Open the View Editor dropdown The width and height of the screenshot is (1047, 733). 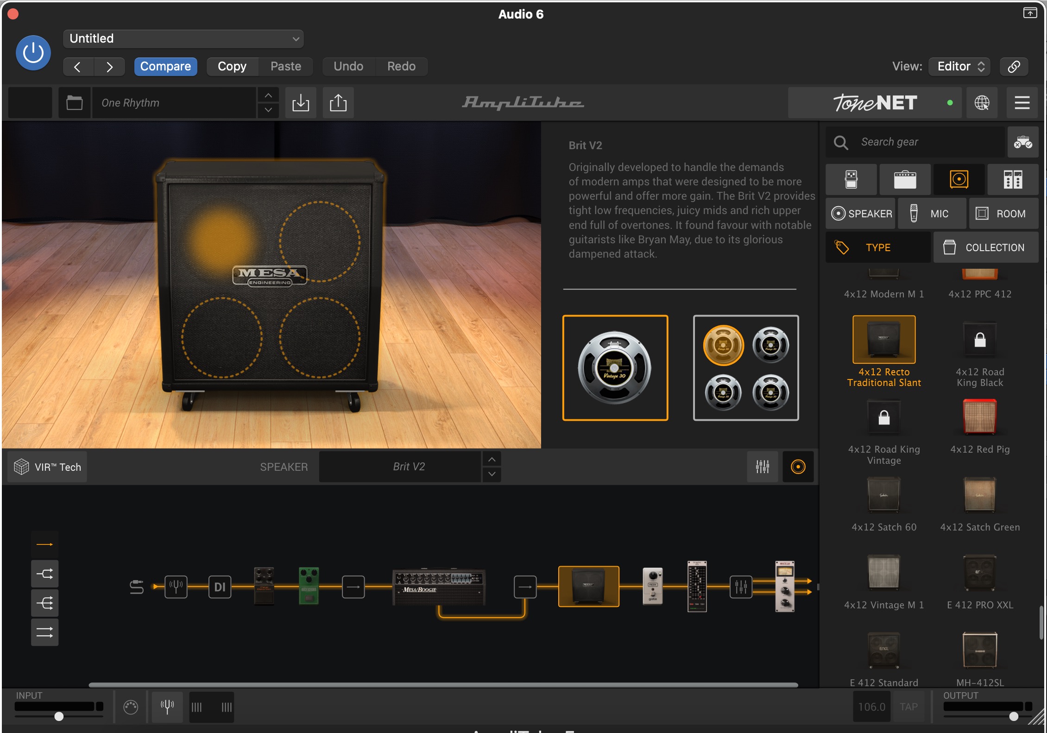click(x=960, y=67)
